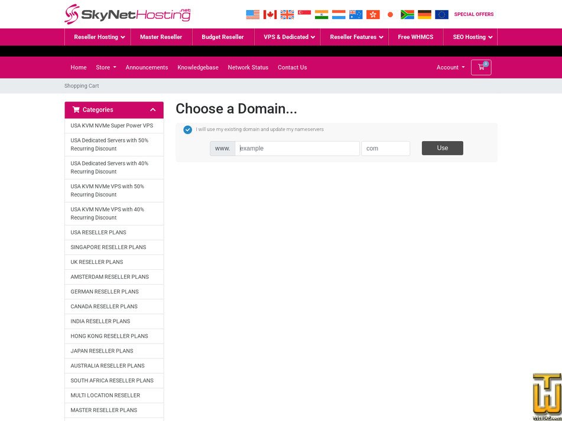The height and width of the screenshot is (421, 562).
Task: Click the cart icon in the Categories header
Action: pyautogui.click(x=76, y=109)
